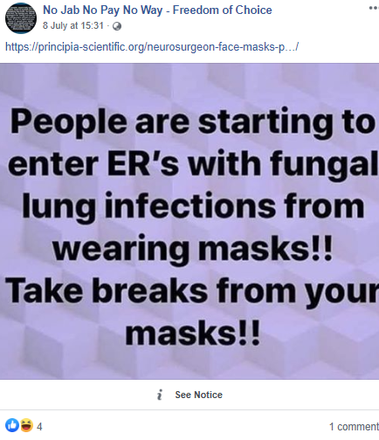This screenshot has width=379, height=440.
Task: Open No Jab No Pay No Way page
Action: click(x=103, y=10)
